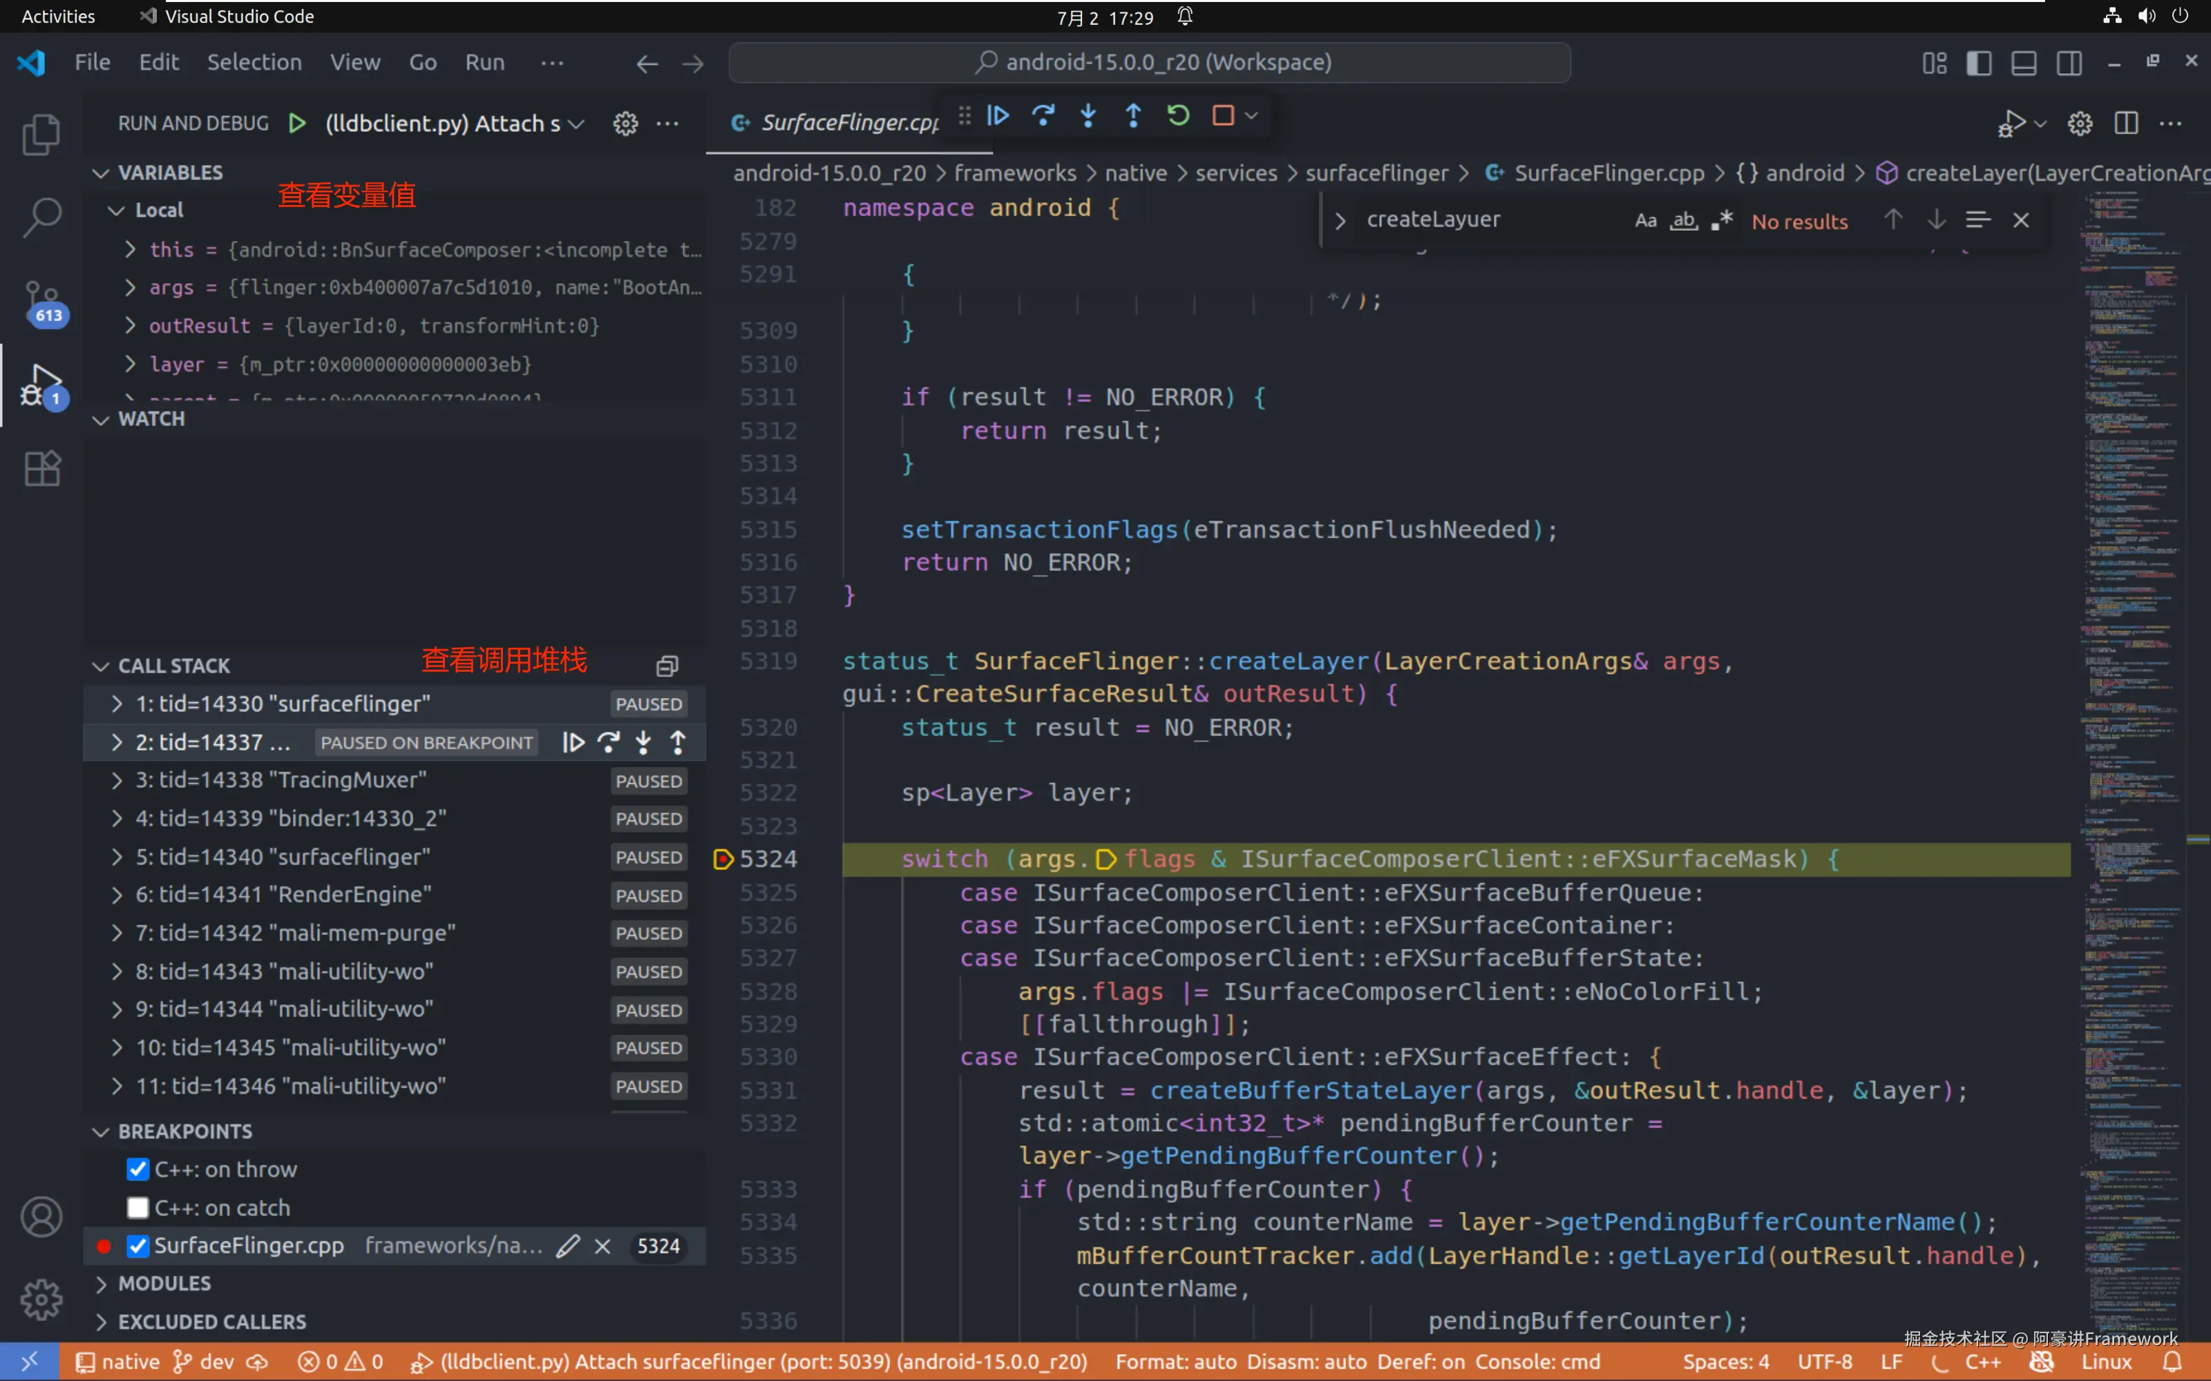Collapse all call stack entries

(667, 666)
